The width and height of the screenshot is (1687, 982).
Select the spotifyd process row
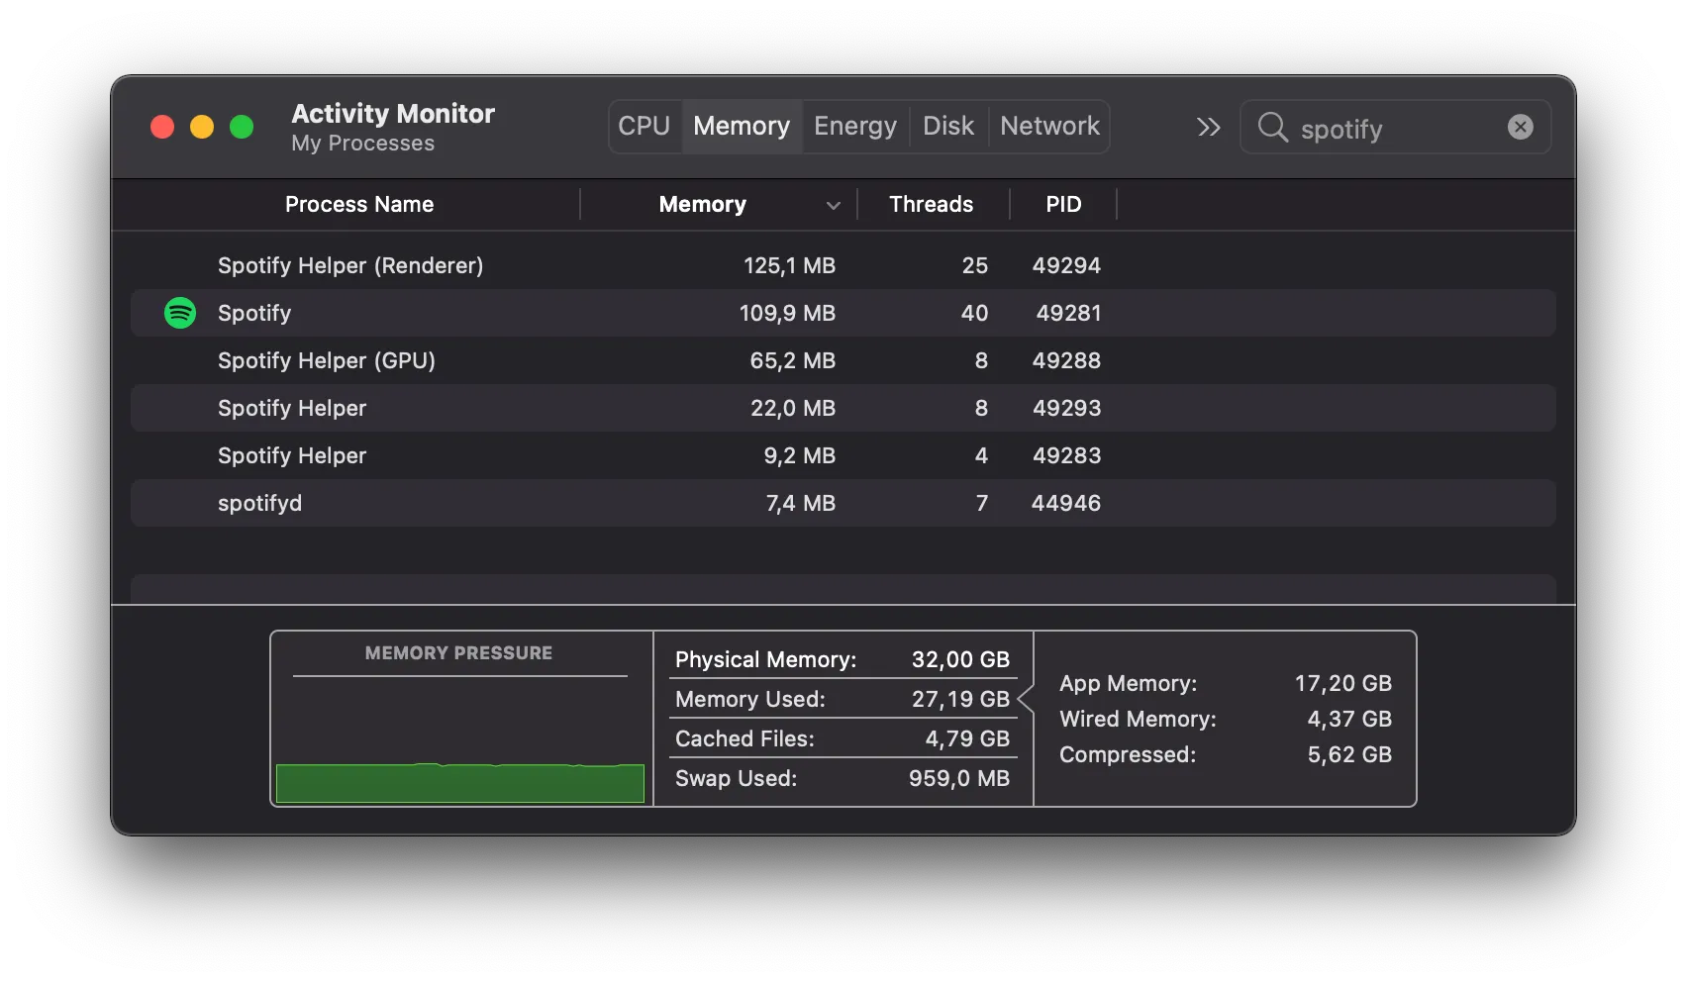pyautogui.click(x=259, y=503)
